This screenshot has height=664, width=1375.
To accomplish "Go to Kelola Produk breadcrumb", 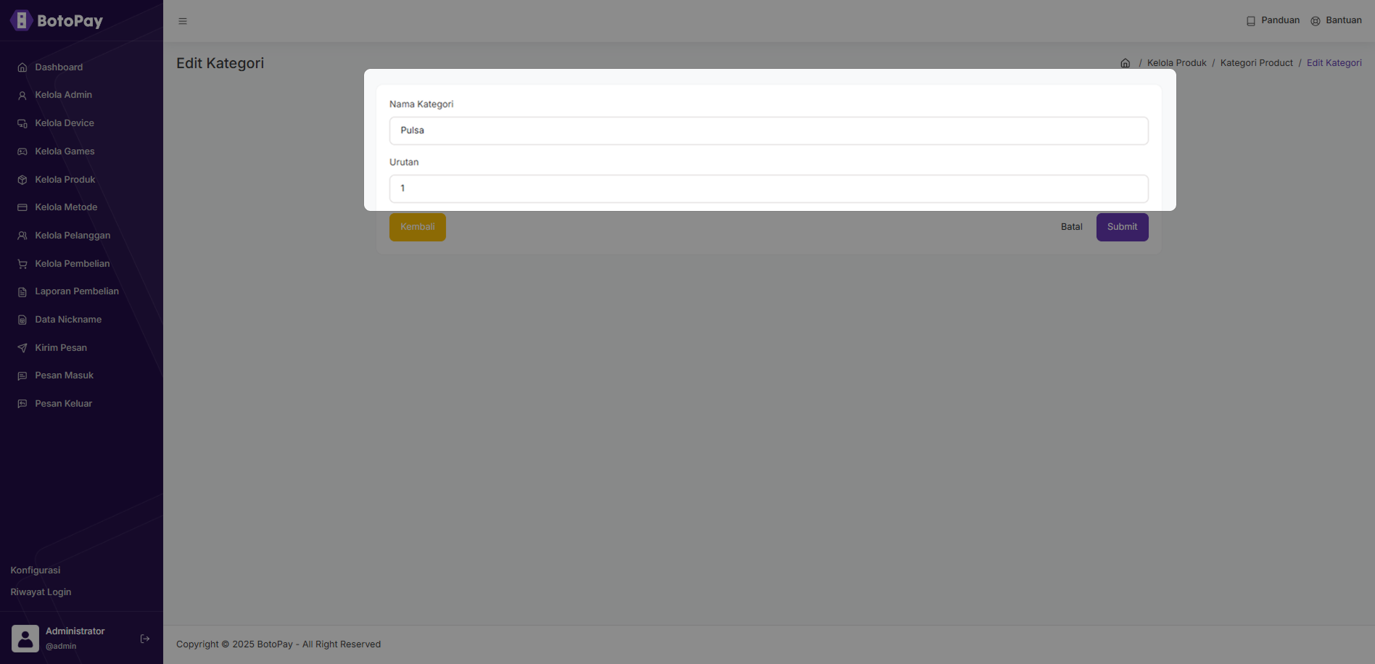I will pyautogui.click(x=1177, y=63).
